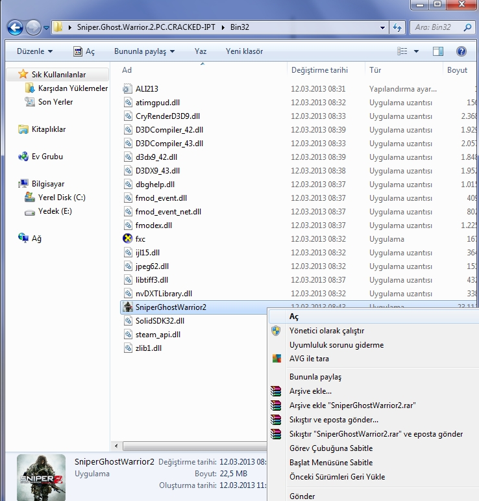Refresh the folder with the refresh icon

tap(397, 27)
